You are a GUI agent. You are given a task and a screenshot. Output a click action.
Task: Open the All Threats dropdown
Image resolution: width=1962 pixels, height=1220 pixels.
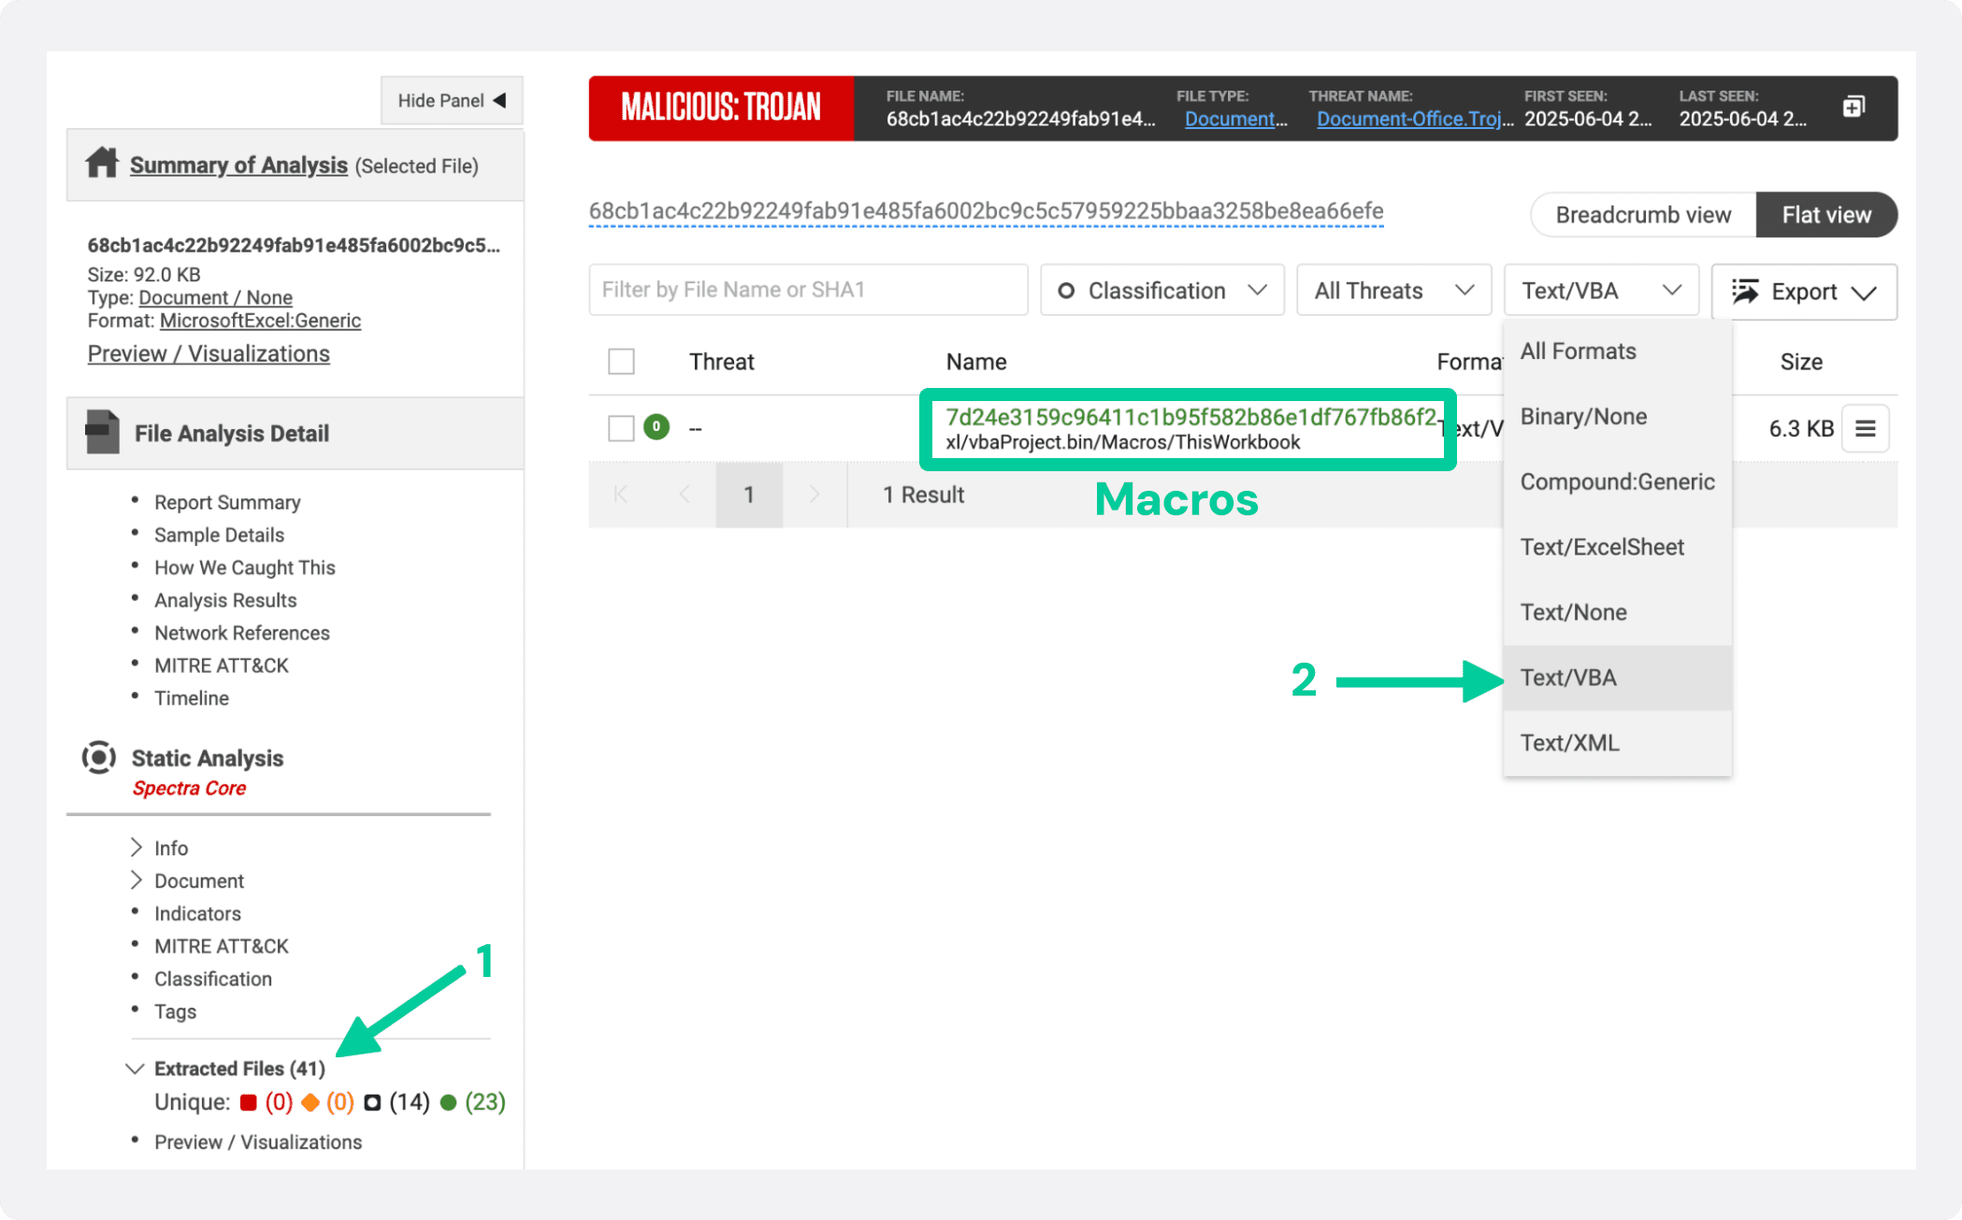[x=1393, y=291]
